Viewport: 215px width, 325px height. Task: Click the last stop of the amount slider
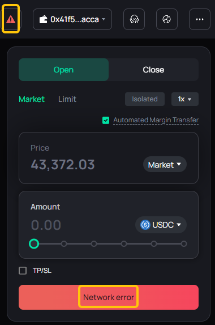184,243
